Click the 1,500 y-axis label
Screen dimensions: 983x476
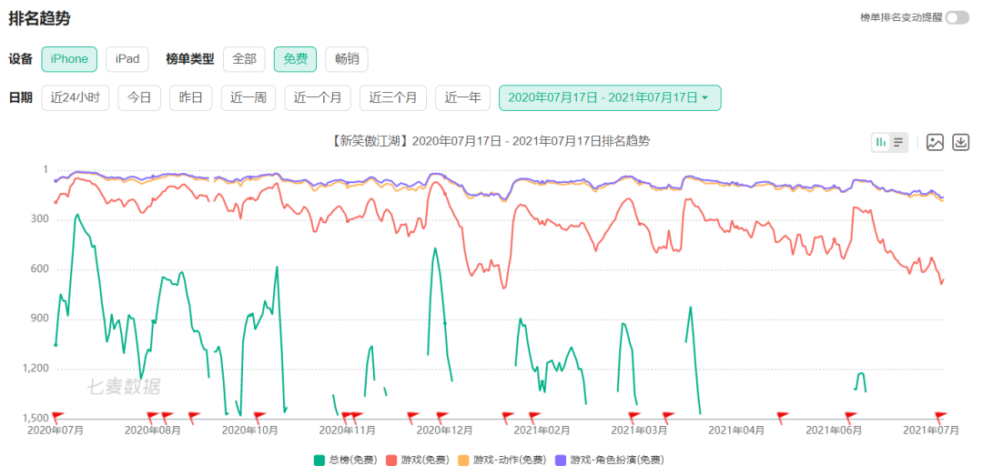pos(36,418)
